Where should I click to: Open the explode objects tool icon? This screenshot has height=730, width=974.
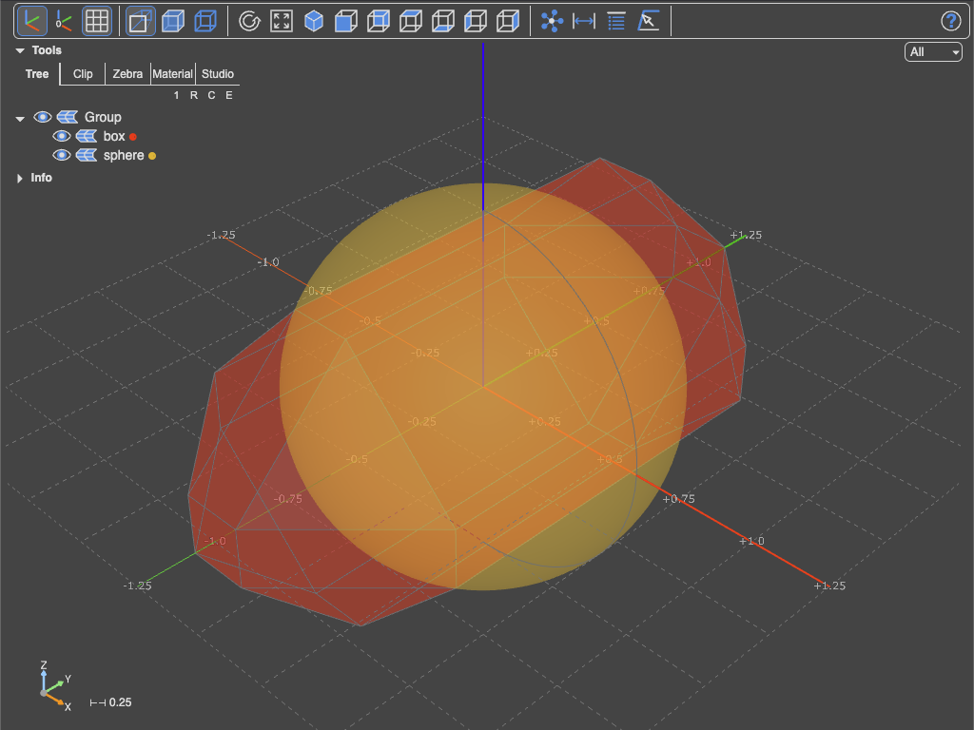pos(552,21)
